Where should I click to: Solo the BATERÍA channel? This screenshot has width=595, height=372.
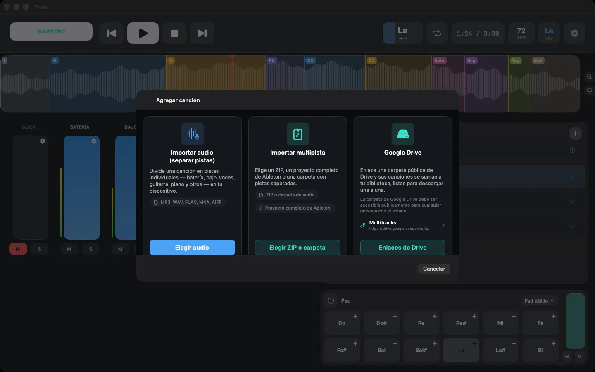91,249
